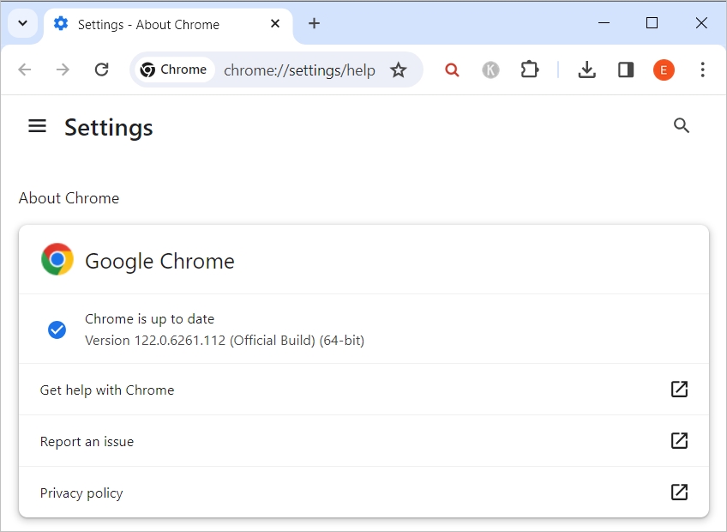Go forward to the next page

click(63, 70)
